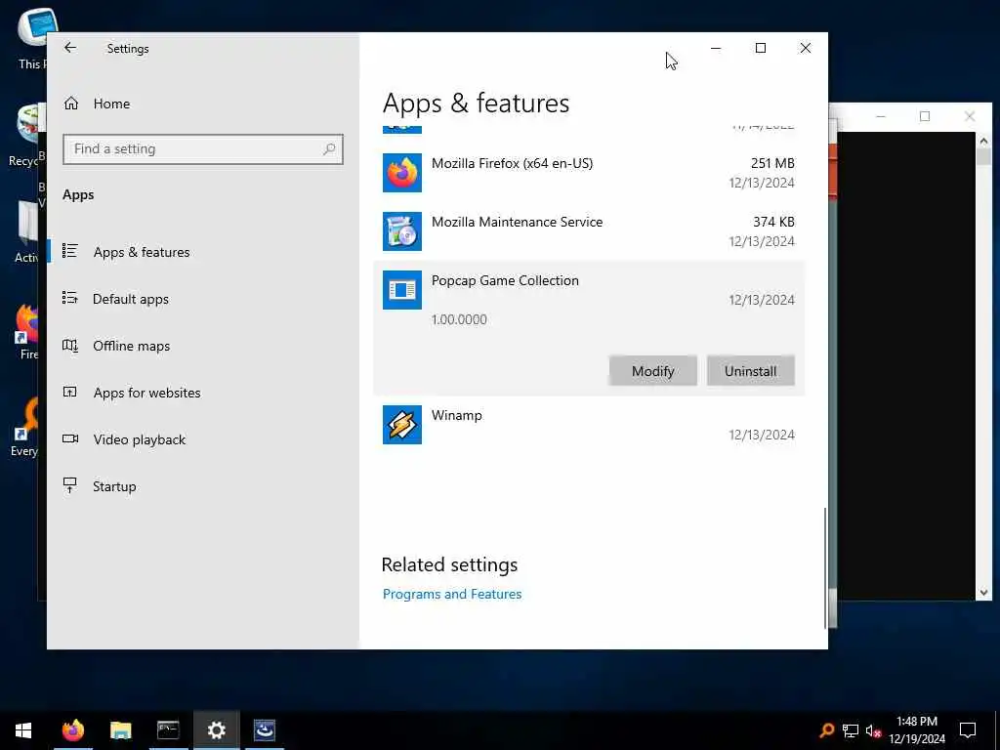Click the Winamp app icon in list
Viewport: 1000px width, 750px height.
point(401,425)
